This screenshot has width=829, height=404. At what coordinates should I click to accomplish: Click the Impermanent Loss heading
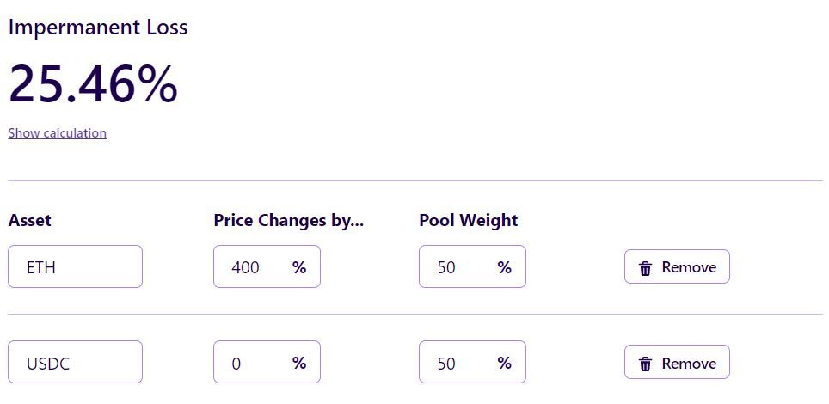tap(97, 28)
